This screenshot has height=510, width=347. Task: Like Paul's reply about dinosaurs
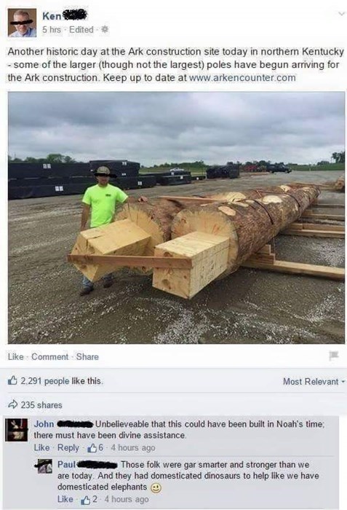(65, 499)
